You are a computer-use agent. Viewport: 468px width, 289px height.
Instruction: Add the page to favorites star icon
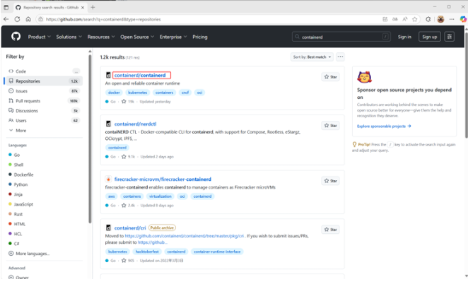coord(414,19)
